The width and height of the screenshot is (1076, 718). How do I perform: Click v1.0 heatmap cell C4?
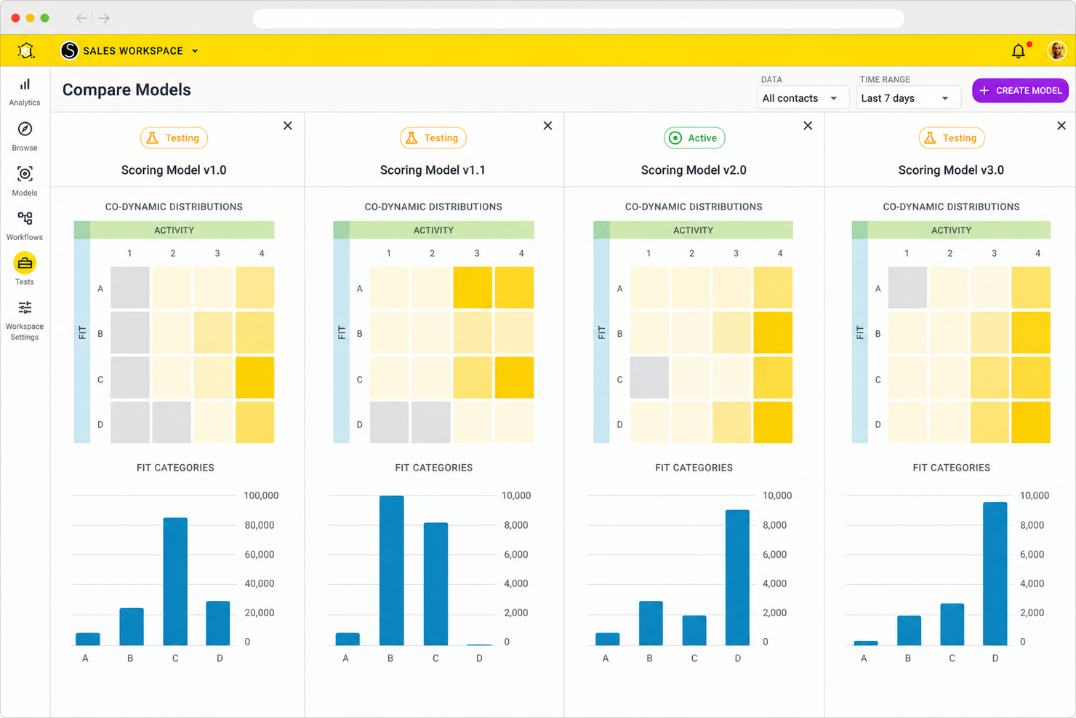point(254,378)
